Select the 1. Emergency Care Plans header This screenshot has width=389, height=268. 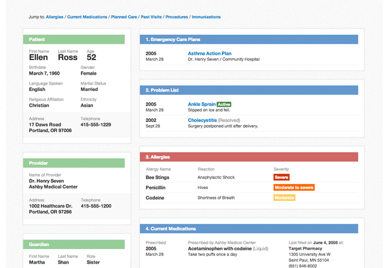pyautogui.click(x=249, y=39)
